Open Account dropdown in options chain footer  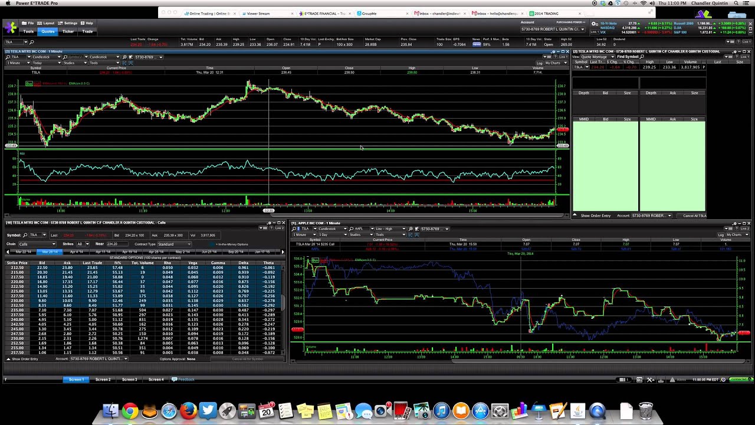[x=99, y=359]
